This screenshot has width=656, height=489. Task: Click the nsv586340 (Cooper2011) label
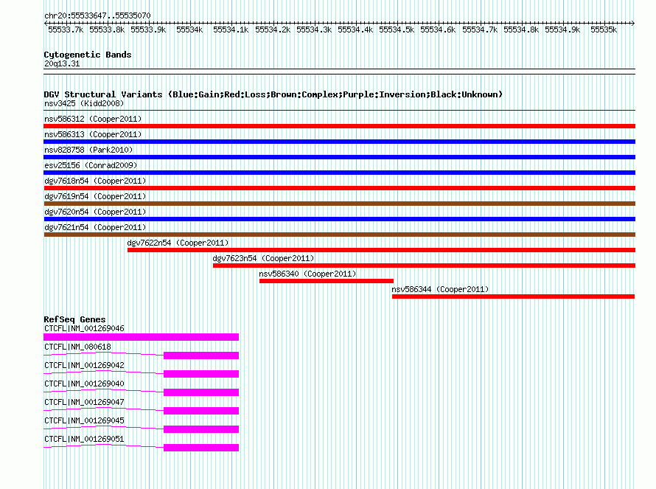tap(307, 274)
